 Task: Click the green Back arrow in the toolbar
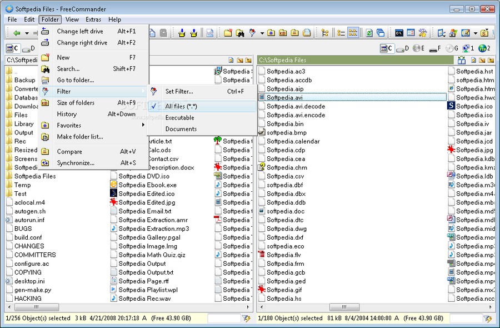point(17,33)
